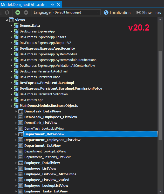
Task: Expand the Demos.Data node
Action: (11, 26)
